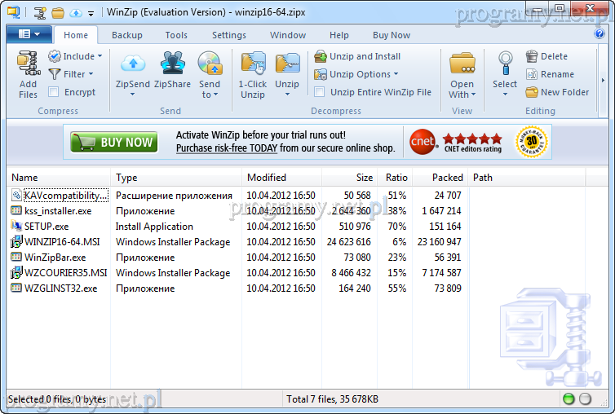This screenshot has width=615, height=414.
Task: Click the New Folder icon
Action: click(x=533, y=92)
